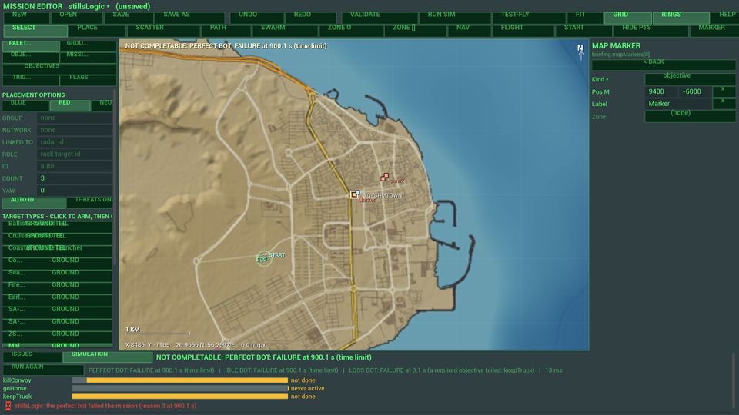Open the Kind objective dropdown
Viewport: 739px width, 415px height.
(690, 79)
